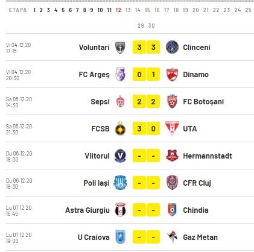The width and height of the screenshot is (254, 252).
Task: Click the Dinamo red crest logo
Action: [172, 75]
